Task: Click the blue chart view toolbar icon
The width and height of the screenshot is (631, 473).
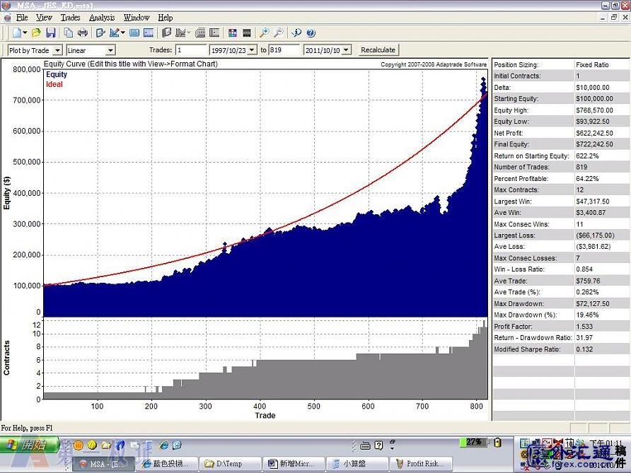Action: (148, 33)
